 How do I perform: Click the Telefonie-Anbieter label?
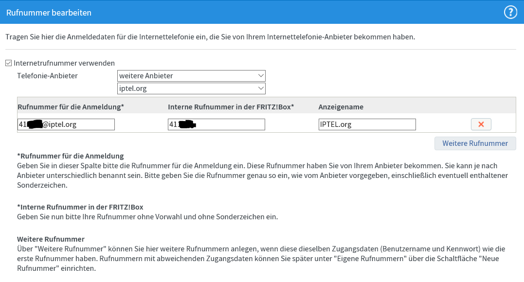(x=47, y=76)
